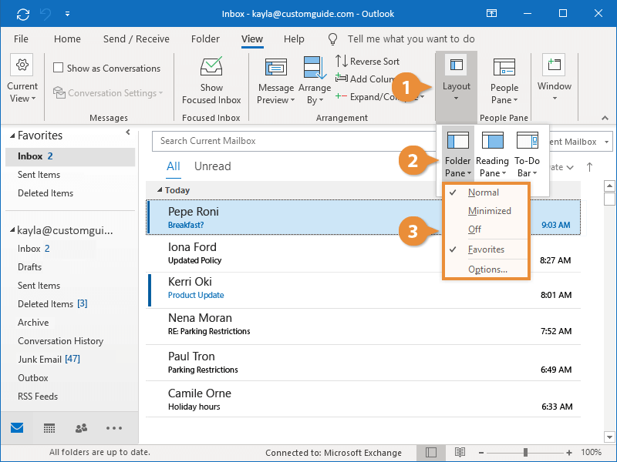Viewport: 617px width, 462px height.
Task: Collapse the kayla@customguide account tree
Action: click(x=12, y=229)
